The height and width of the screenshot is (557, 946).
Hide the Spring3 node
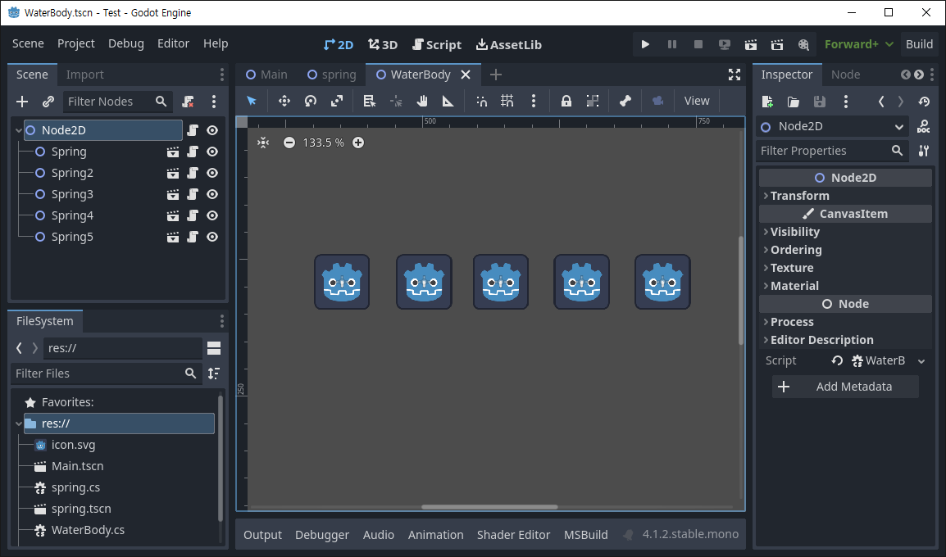(x=212, y=195)
